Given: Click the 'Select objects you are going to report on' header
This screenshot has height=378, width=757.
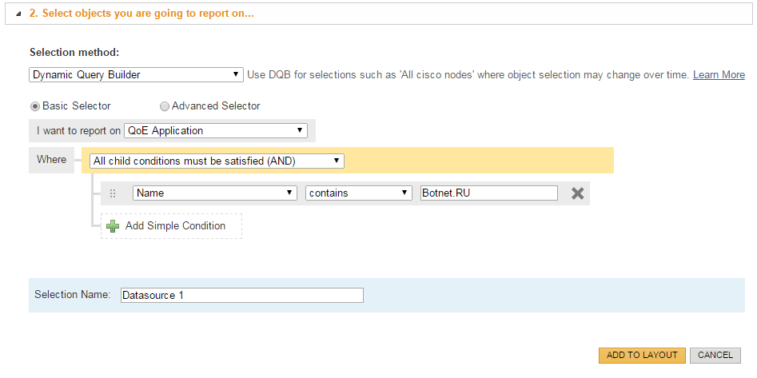Looking at the screenshot, I should click(142, 14).
